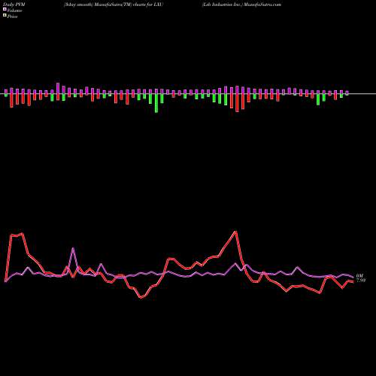Viewport: 376px width, 376px height.
Task: Select the 'Price' legend label
Action: click(x=12, y=17)
